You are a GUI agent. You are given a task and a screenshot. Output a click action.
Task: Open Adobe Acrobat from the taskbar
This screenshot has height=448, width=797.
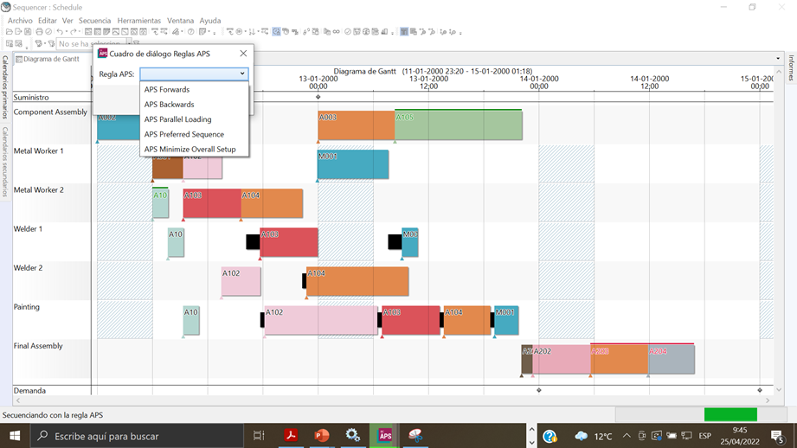click(x=291, y=435)
